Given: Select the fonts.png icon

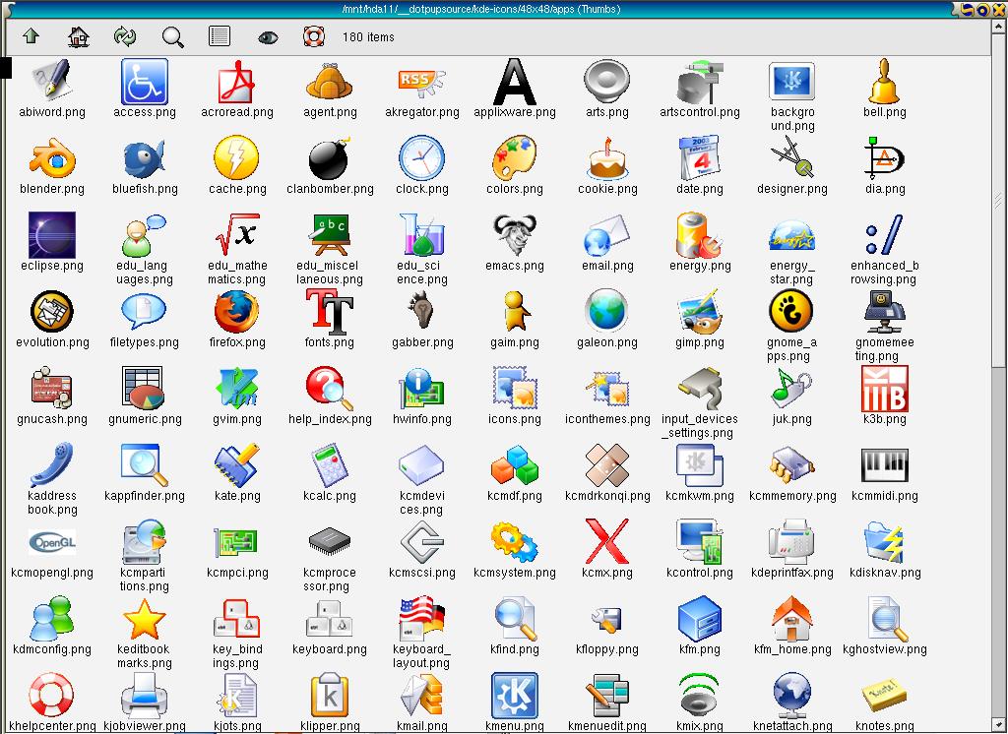Looking at the screenshot, I should pos(330,312).
